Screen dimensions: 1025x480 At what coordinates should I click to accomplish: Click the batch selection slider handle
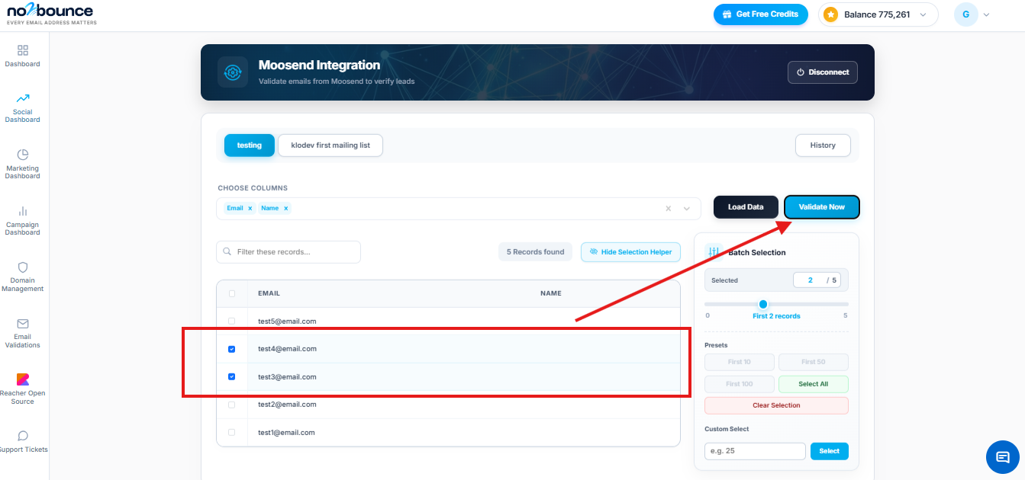click(762, 304)
